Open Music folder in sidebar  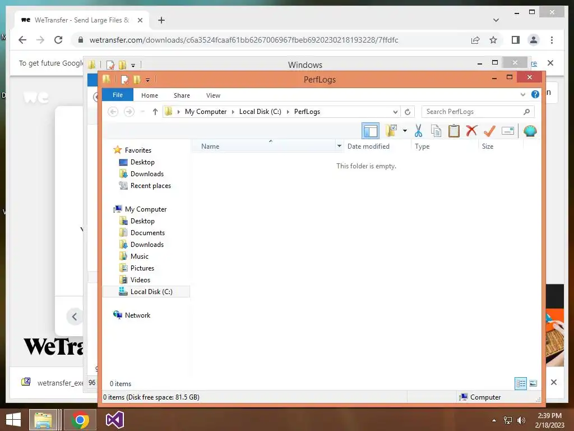134,256
